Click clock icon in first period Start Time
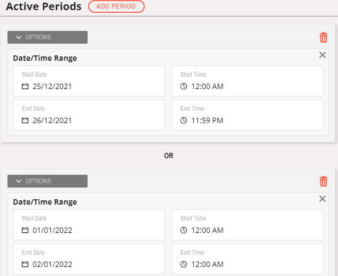 click(x=184, y=86)
